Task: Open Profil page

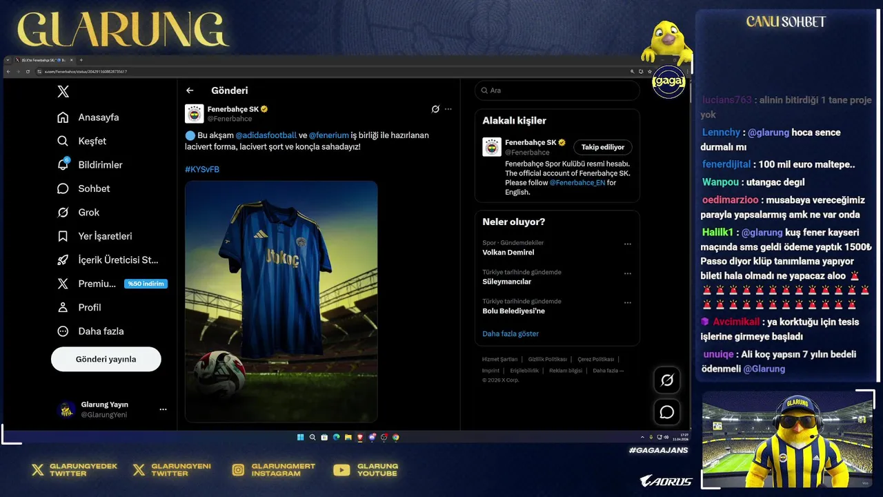Action: 79,307
